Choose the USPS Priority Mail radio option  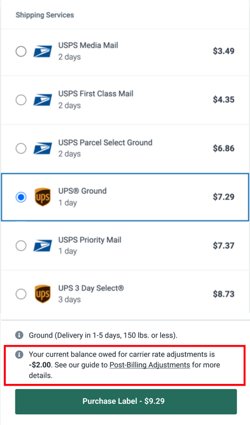(21, 246)
